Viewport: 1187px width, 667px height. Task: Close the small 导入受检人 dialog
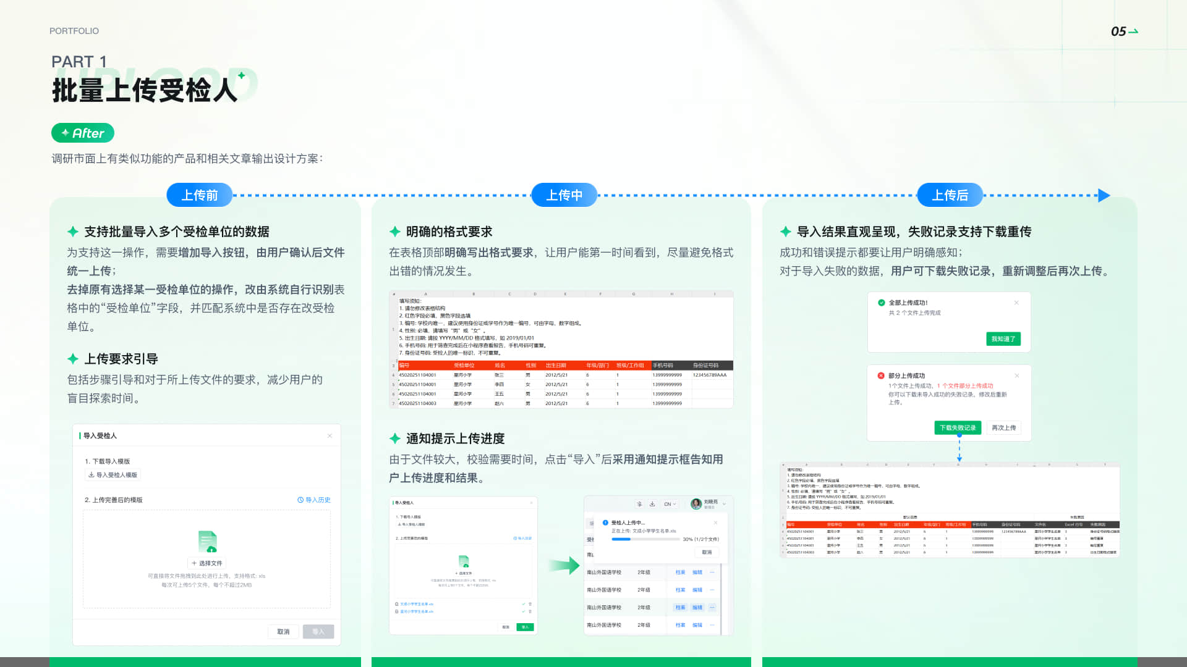coord(531,503)
